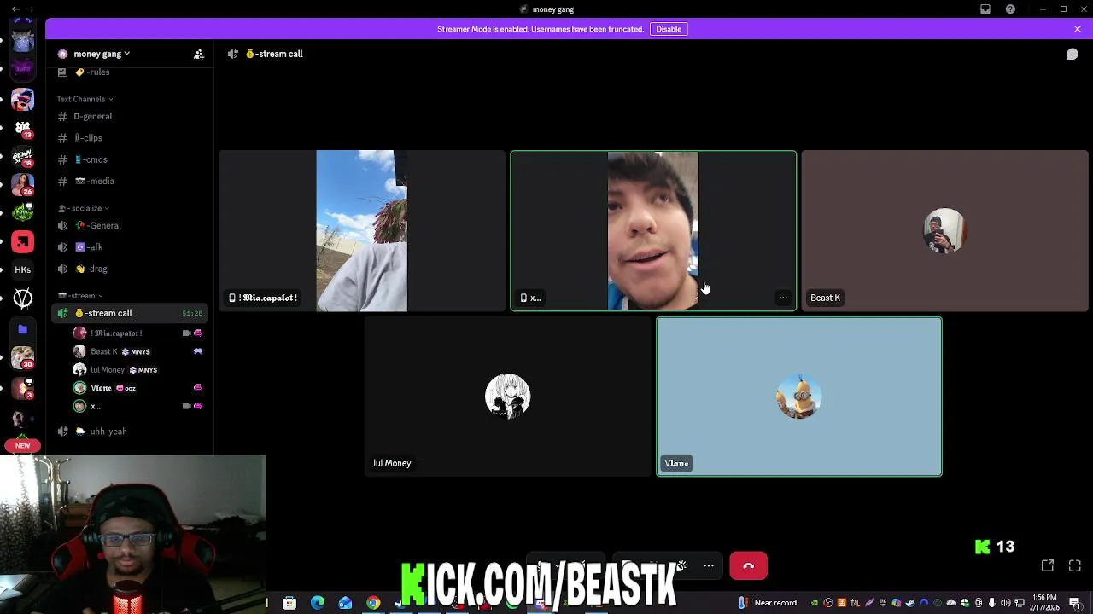Screen dimensions: 1093x614
Task: Join the -uhh-yeah voice channel
Action: (x=128, y=432)
